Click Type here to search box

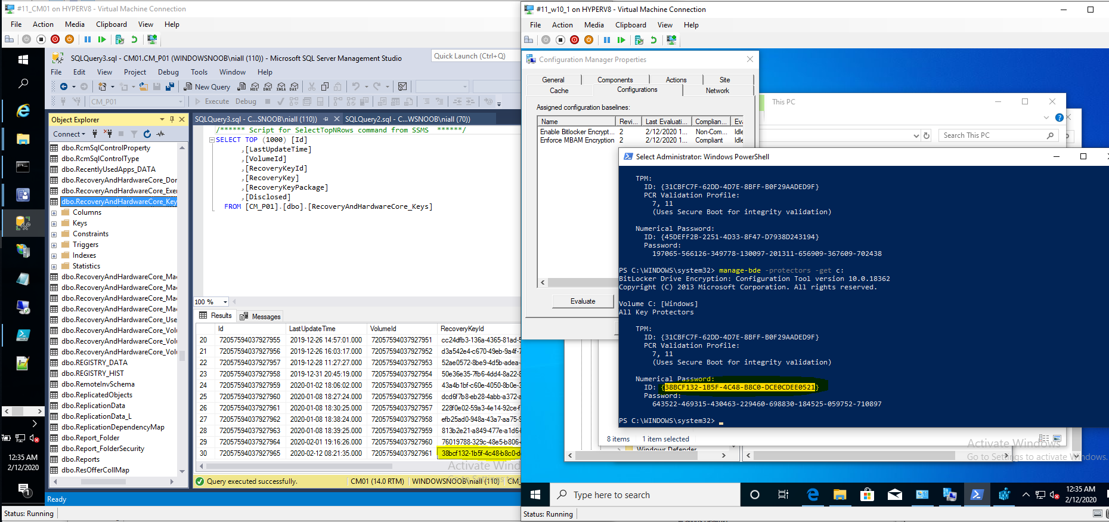coord(645,495)
